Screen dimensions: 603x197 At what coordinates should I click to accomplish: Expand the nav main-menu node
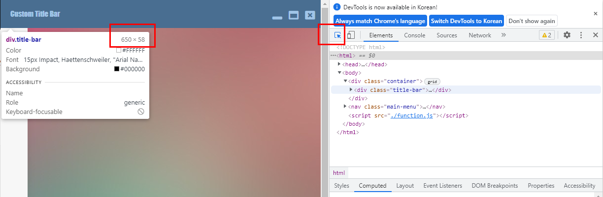pos(345,107)
